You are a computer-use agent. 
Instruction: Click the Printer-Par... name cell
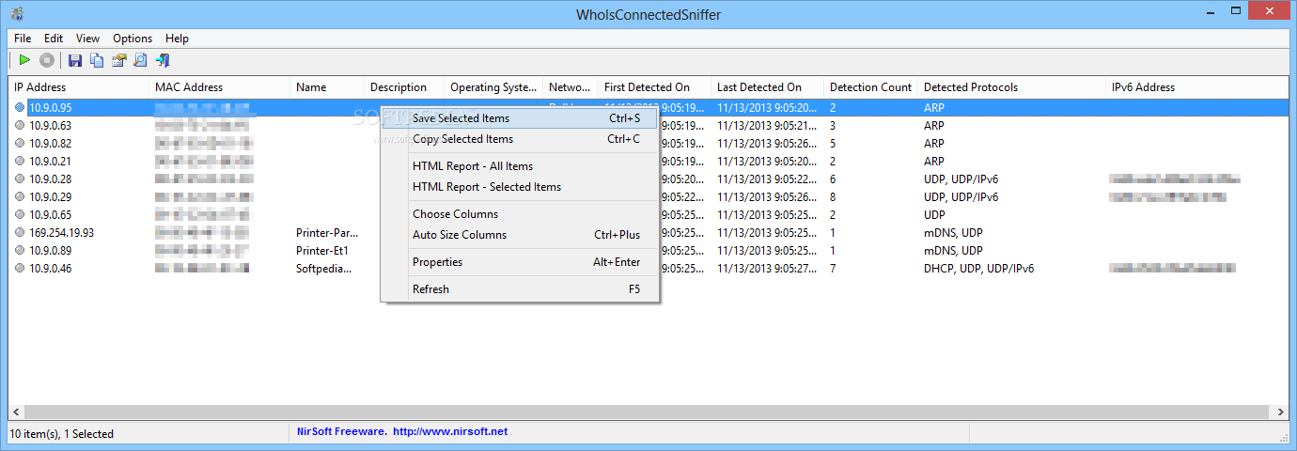(327, 233)
